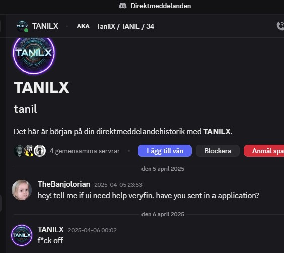Click TANILX's avatar beside the last message
284x253 pixels.
point(22,235)
